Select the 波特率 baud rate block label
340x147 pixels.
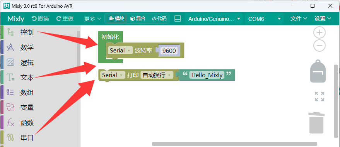pyautogui.click(x=144, y=51)
